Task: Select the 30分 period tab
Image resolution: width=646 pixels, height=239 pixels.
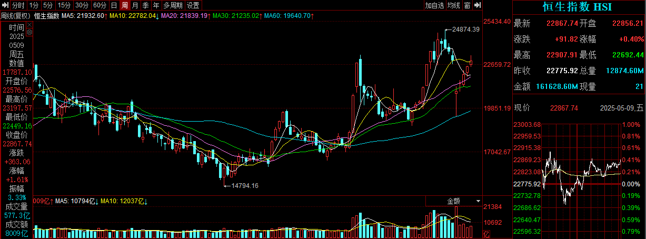Action: point(82,5)
